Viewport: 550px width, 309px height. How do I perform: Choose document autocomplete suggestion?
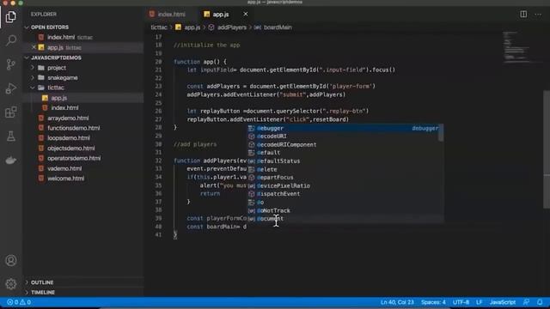coord(343,219)
